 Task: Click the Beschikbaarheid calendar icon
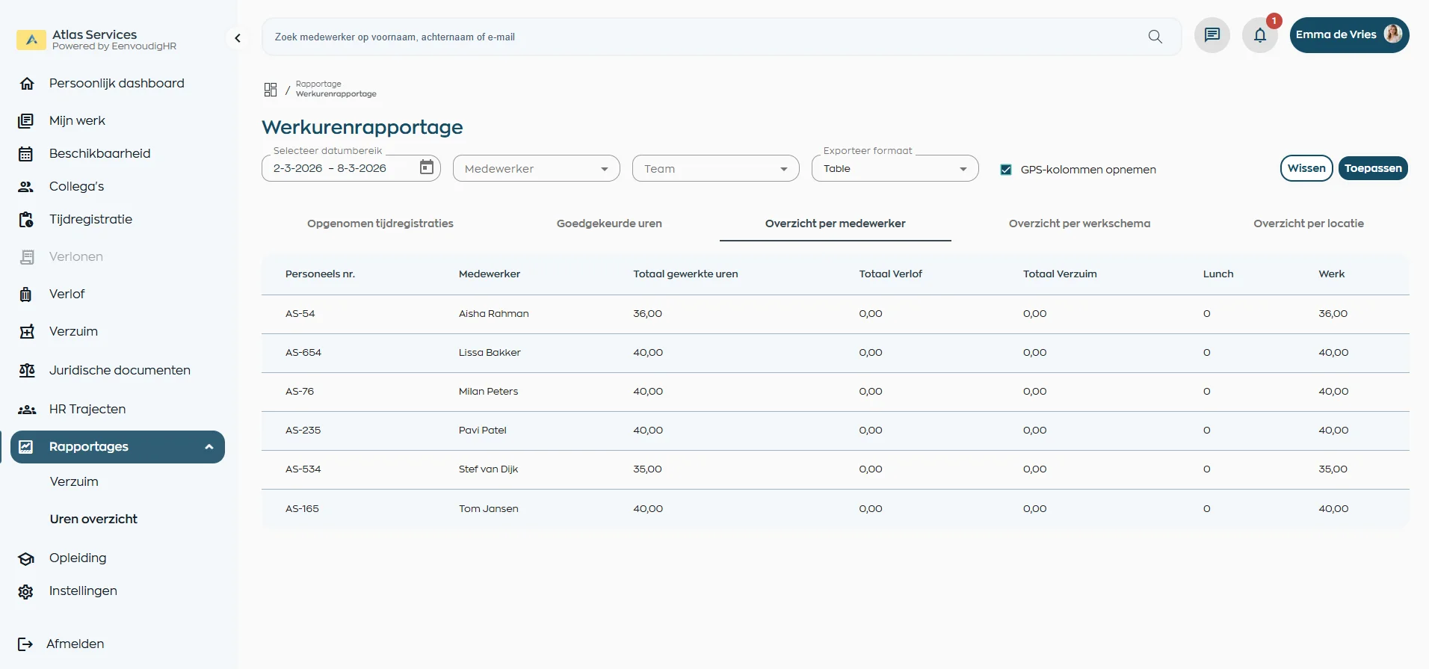[x=26, y=154]
